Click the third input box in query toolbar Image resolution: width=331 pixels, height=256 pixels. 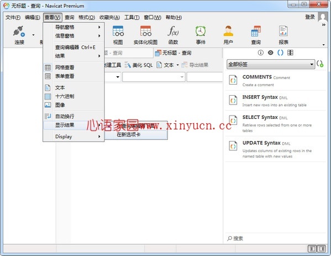(204, 77)
